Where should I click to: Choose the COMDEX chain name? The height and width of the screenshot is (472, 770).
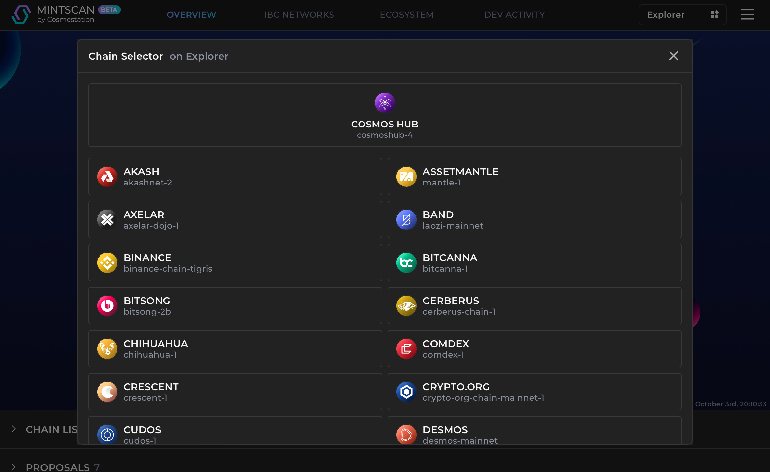pos(446,344)
